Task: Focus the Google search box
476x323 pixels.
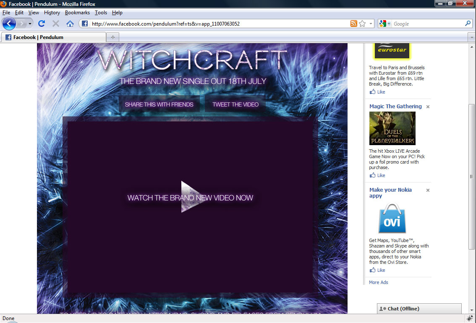Action: coord(428,23)
